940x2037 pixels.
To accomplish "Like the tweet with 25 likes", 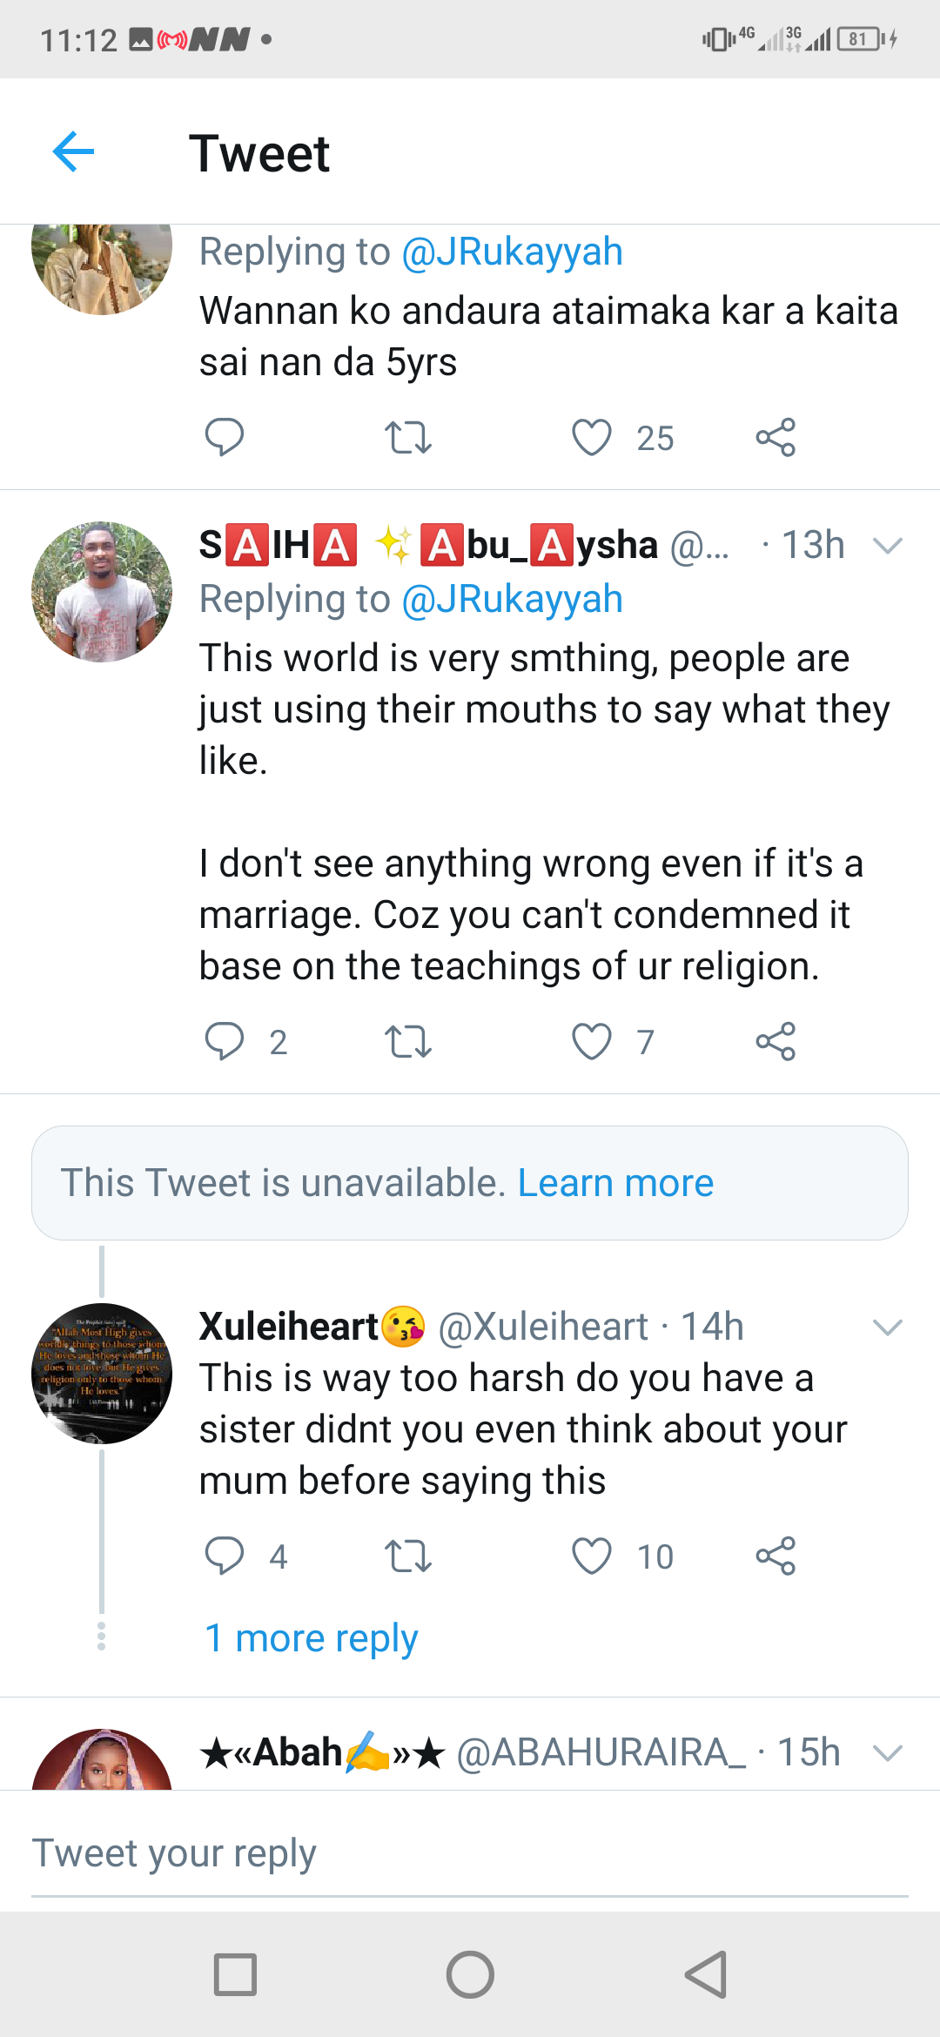I will pyautogui.click(x=592, y=437).
